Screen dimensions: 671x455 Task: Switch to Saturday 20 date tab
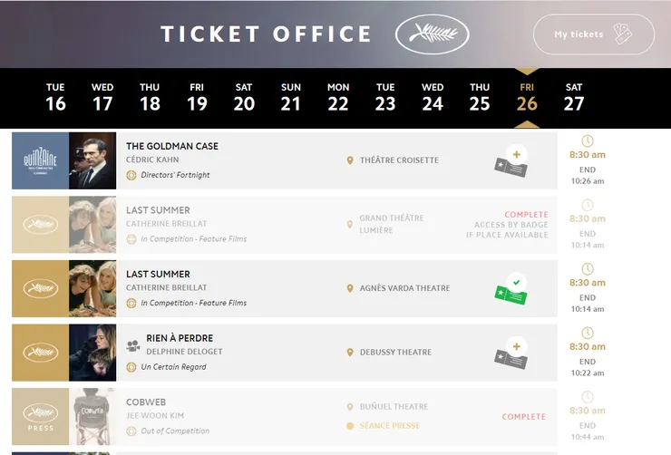[x=244, y=97]
